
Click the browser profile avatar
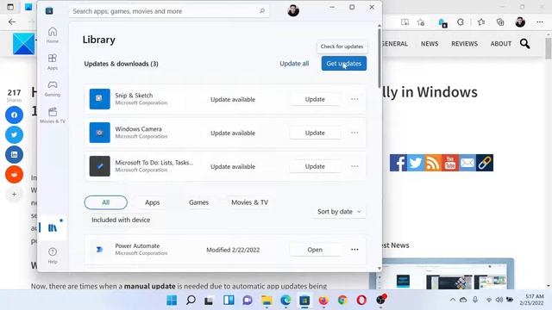pyautogui.click(x=520, y=22)
